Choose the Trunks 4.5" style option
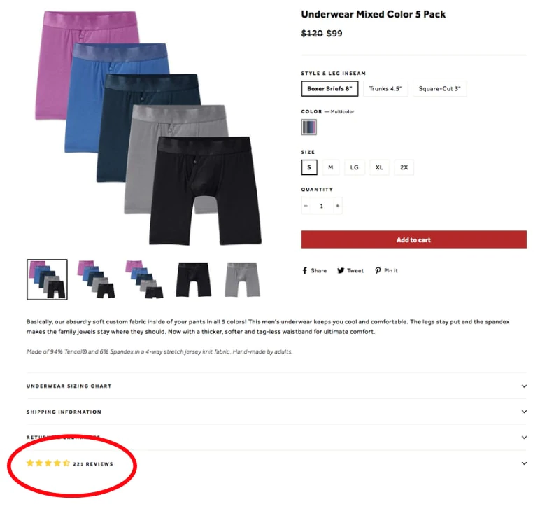540x509 pixels. 385,89
